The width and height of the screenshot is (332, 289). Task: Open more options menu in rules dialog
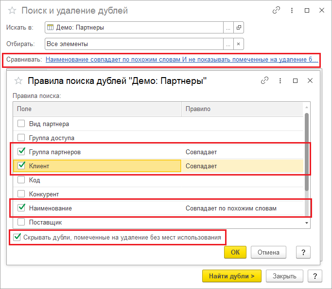point(280,80)
